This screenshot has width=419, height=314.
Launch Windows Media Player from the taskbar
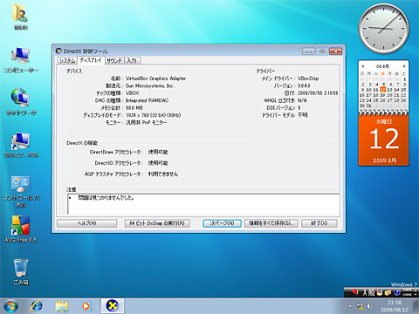coord(86,306)
